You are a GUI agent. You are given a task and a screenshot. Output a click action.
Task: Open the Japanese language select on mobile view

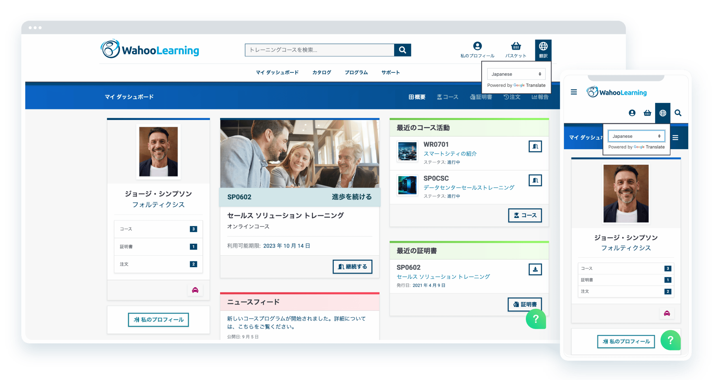(636, 136)
